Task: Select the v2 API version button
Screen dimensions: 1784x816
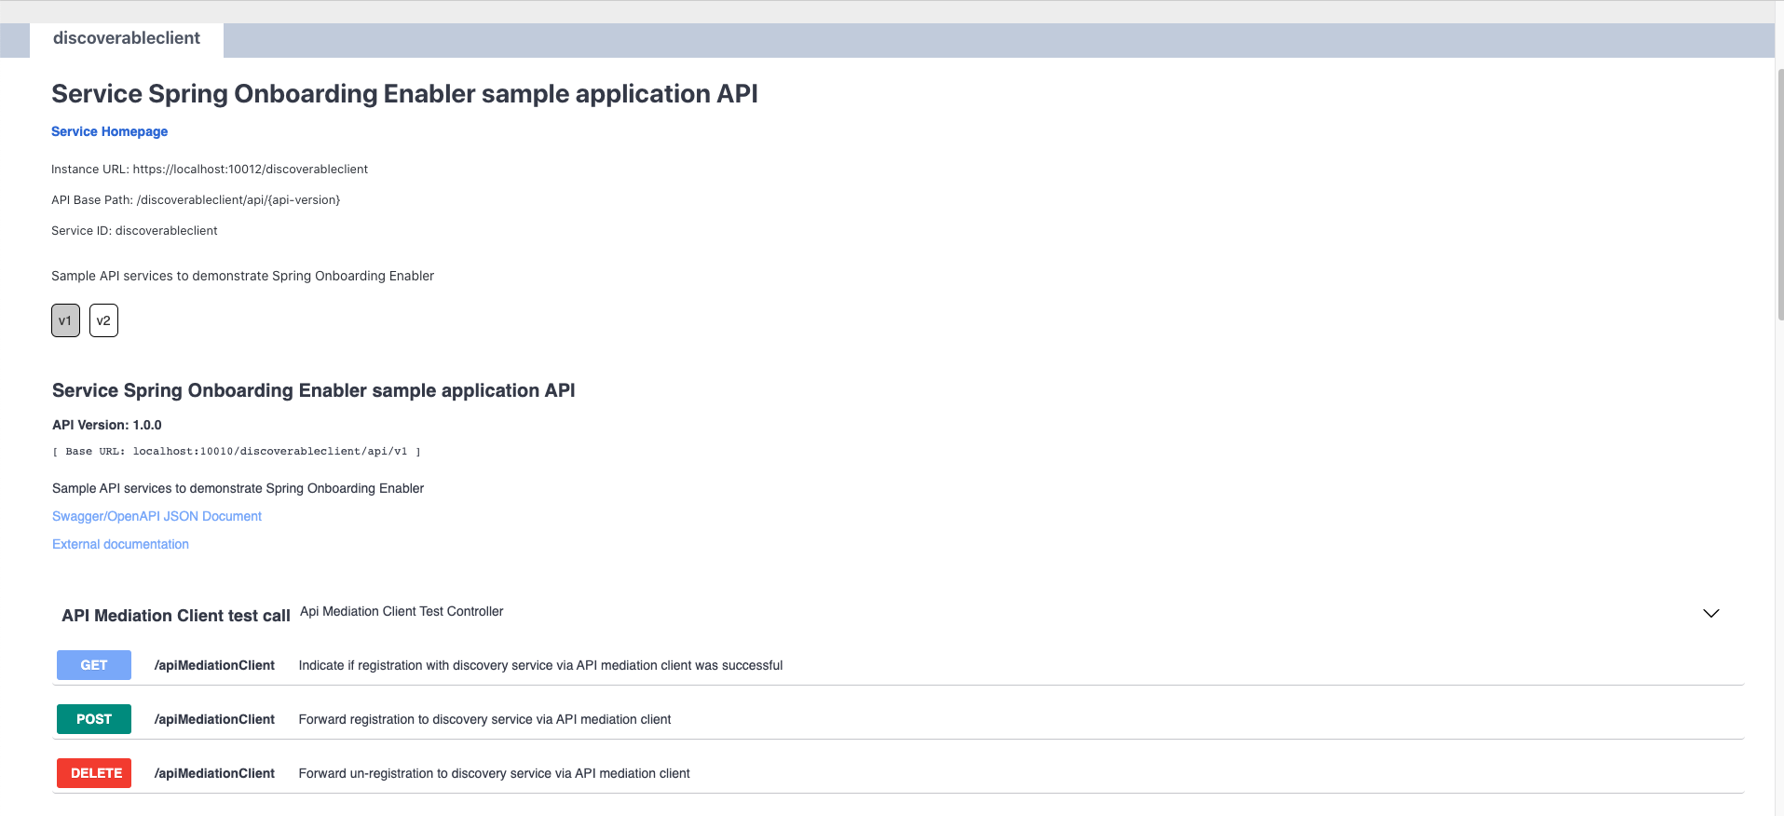Action: point(103,320)
